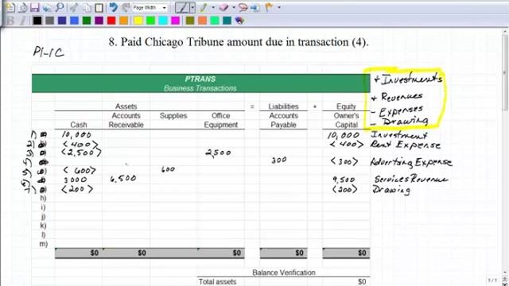Click the 'Owner's Capital' column header
Viewport: 509px width, 286px height.
pyautogui.click(x=347, y=120)
